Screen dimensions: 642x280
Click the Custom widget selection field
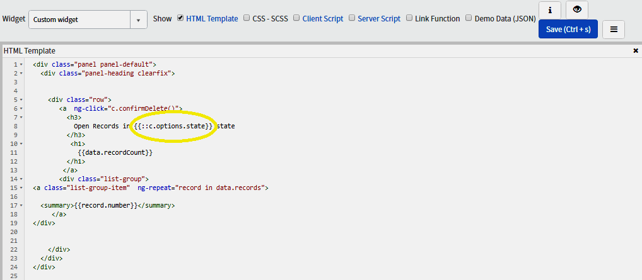[79, 20]
